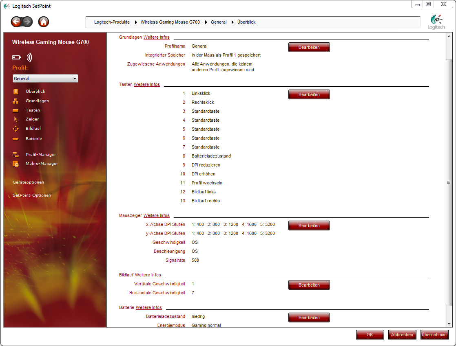The image size is (456, 346).
Task: Click the forward arrow navigation icon
Action: pos(27,22)
